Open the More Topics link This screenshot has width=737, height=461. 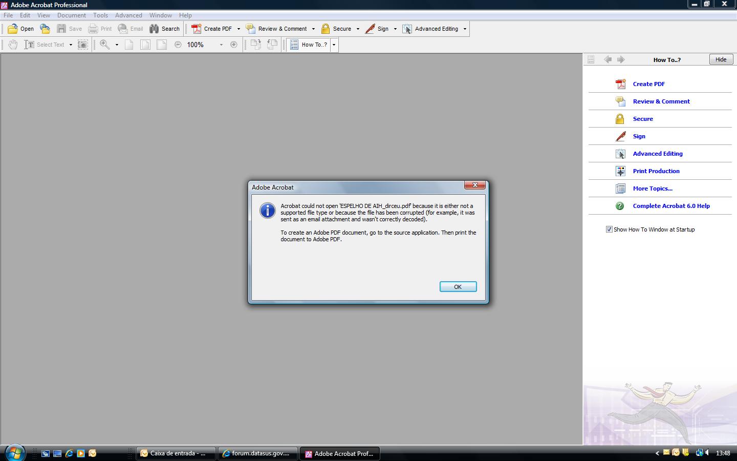tap(653, 188)
